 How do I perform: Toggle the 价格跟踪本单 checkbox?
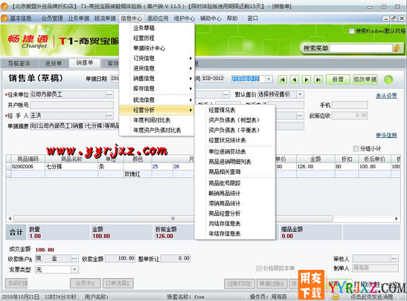[x=258, y=268]
